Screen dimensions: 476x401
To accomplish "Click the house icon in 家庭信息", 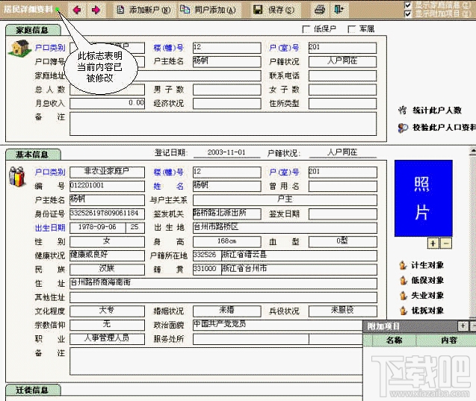I will tap(19, 49).
